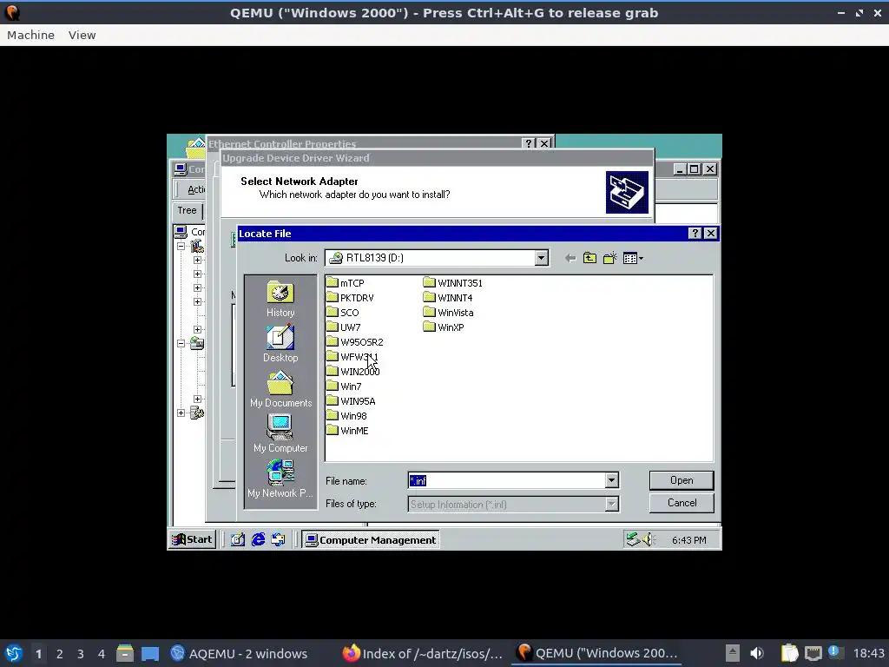Select the WINNT4 folder

click(448, 297)
